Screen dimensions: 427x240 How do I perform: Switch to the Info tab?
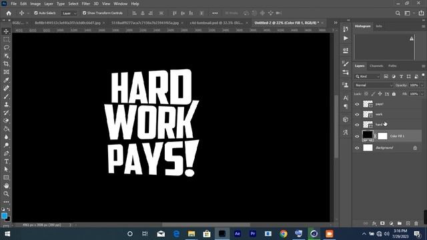[x=379, y=26]
